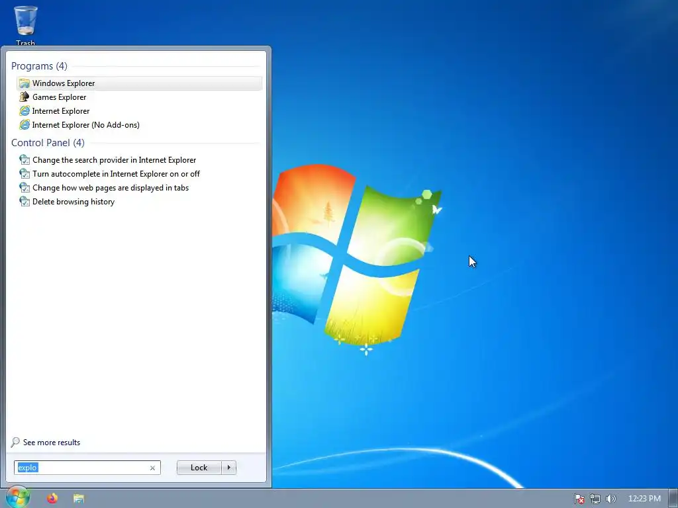Click the magnifier icon by See more results
The image size is (678, 508).
pyautogui.click(x=16, y=442)
